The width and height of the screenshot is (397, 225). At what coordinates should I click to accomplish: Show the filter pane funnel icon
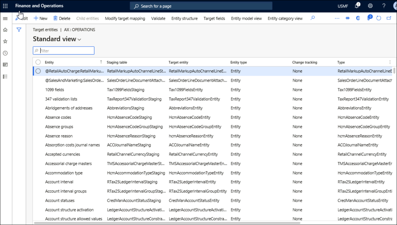pos(19,30)
